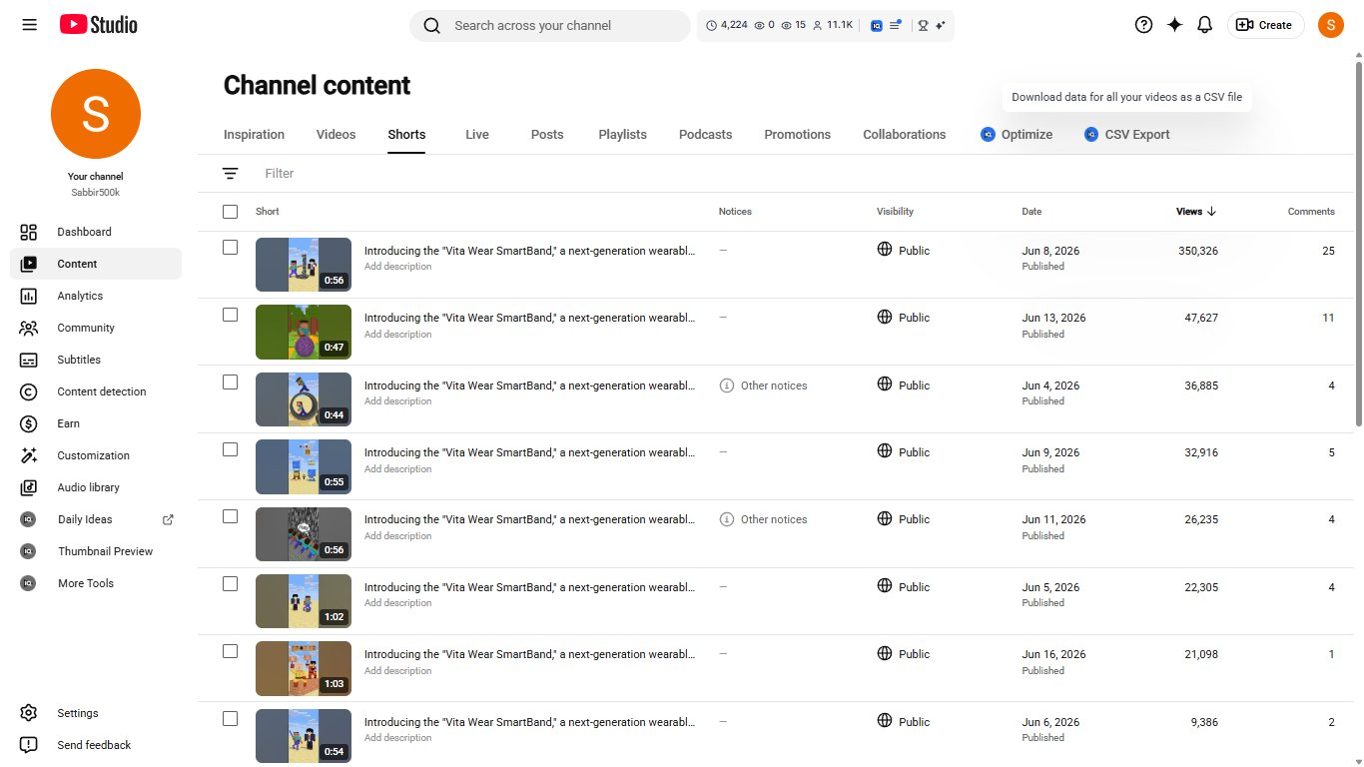This screenshot has height=767, width=1364.
Task: Open visibility options for Jun 8 short
Action: (904, 251)
